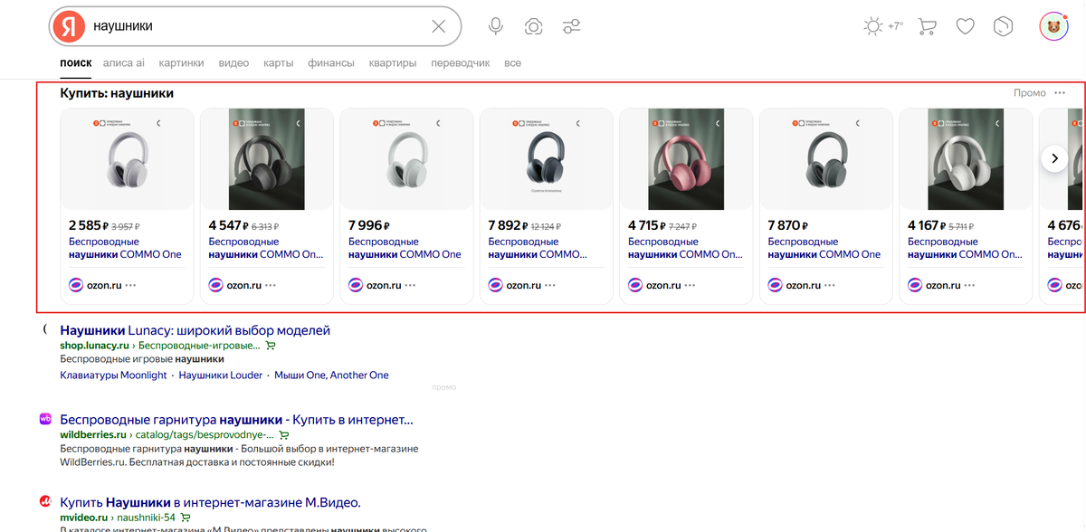Click the Yandex logo icon

click(x=69, y=26)
